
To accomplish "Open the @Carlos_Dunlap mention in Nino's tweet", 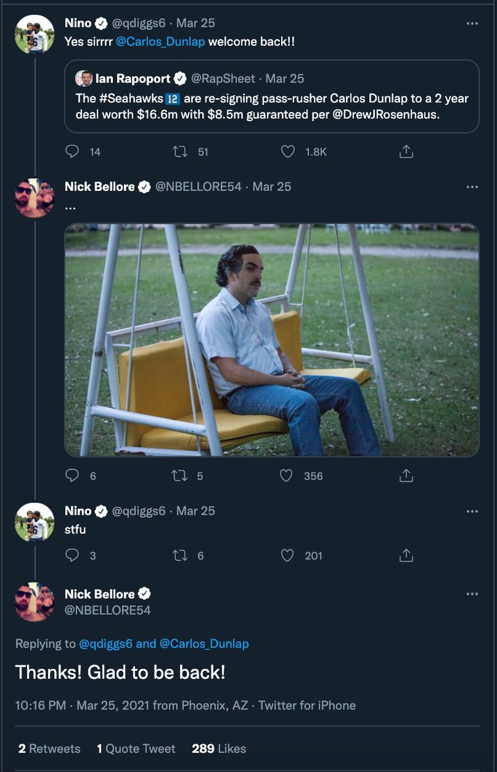I will (x=161, y=41).
